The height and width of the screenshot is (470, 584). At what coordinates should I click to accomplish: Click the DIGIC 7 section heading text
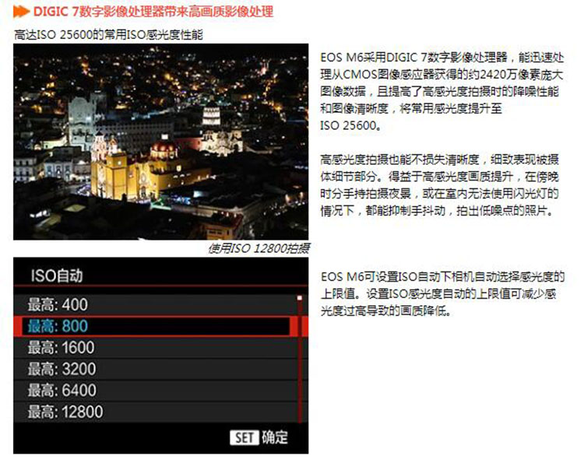(x=153, y=13)
